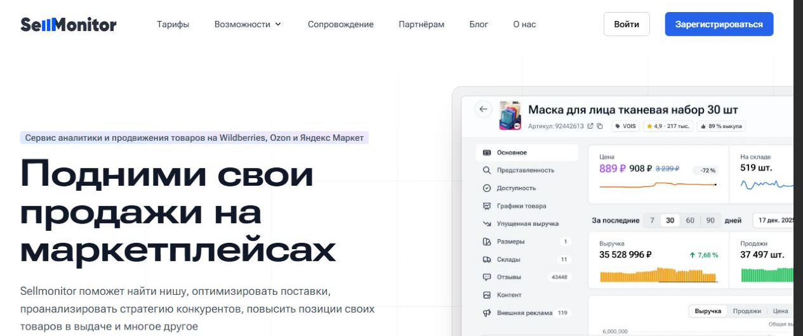
Task: Open the Тарифы menu item
Action: [x=173, y=25]
